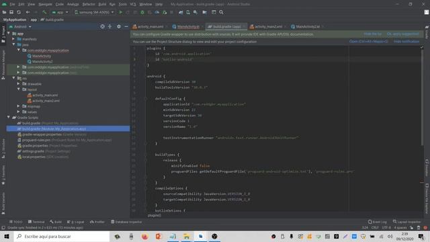This screenshot has width=430, height=242.
Task: Open the Event Log button
Action: click(x=378, y=222)
